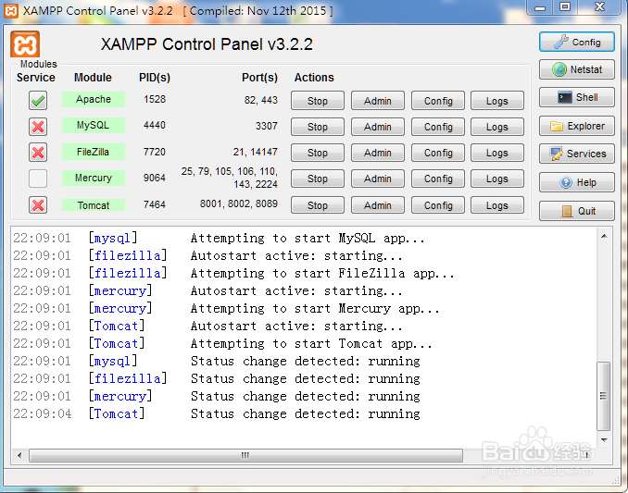Click the MySQL module label
Viewport: 628px width, 493px height.
point(94,125)
